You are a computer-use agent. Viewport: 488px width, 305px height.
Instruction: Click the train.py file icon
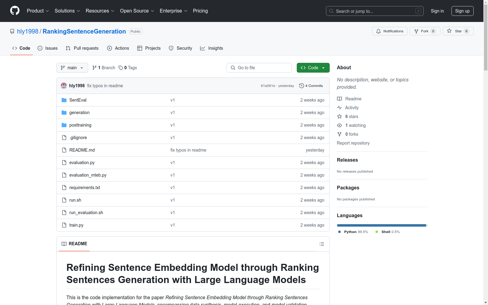[64, 225]
